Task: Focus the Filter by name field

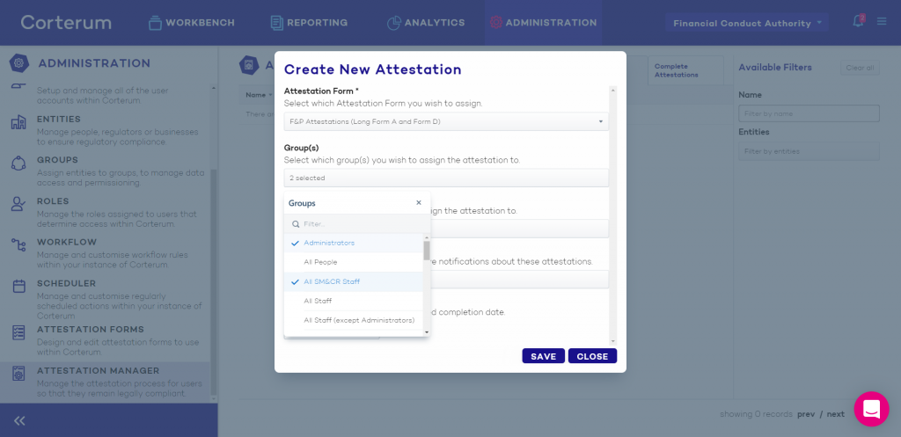Action: click(x=809, y=113)
